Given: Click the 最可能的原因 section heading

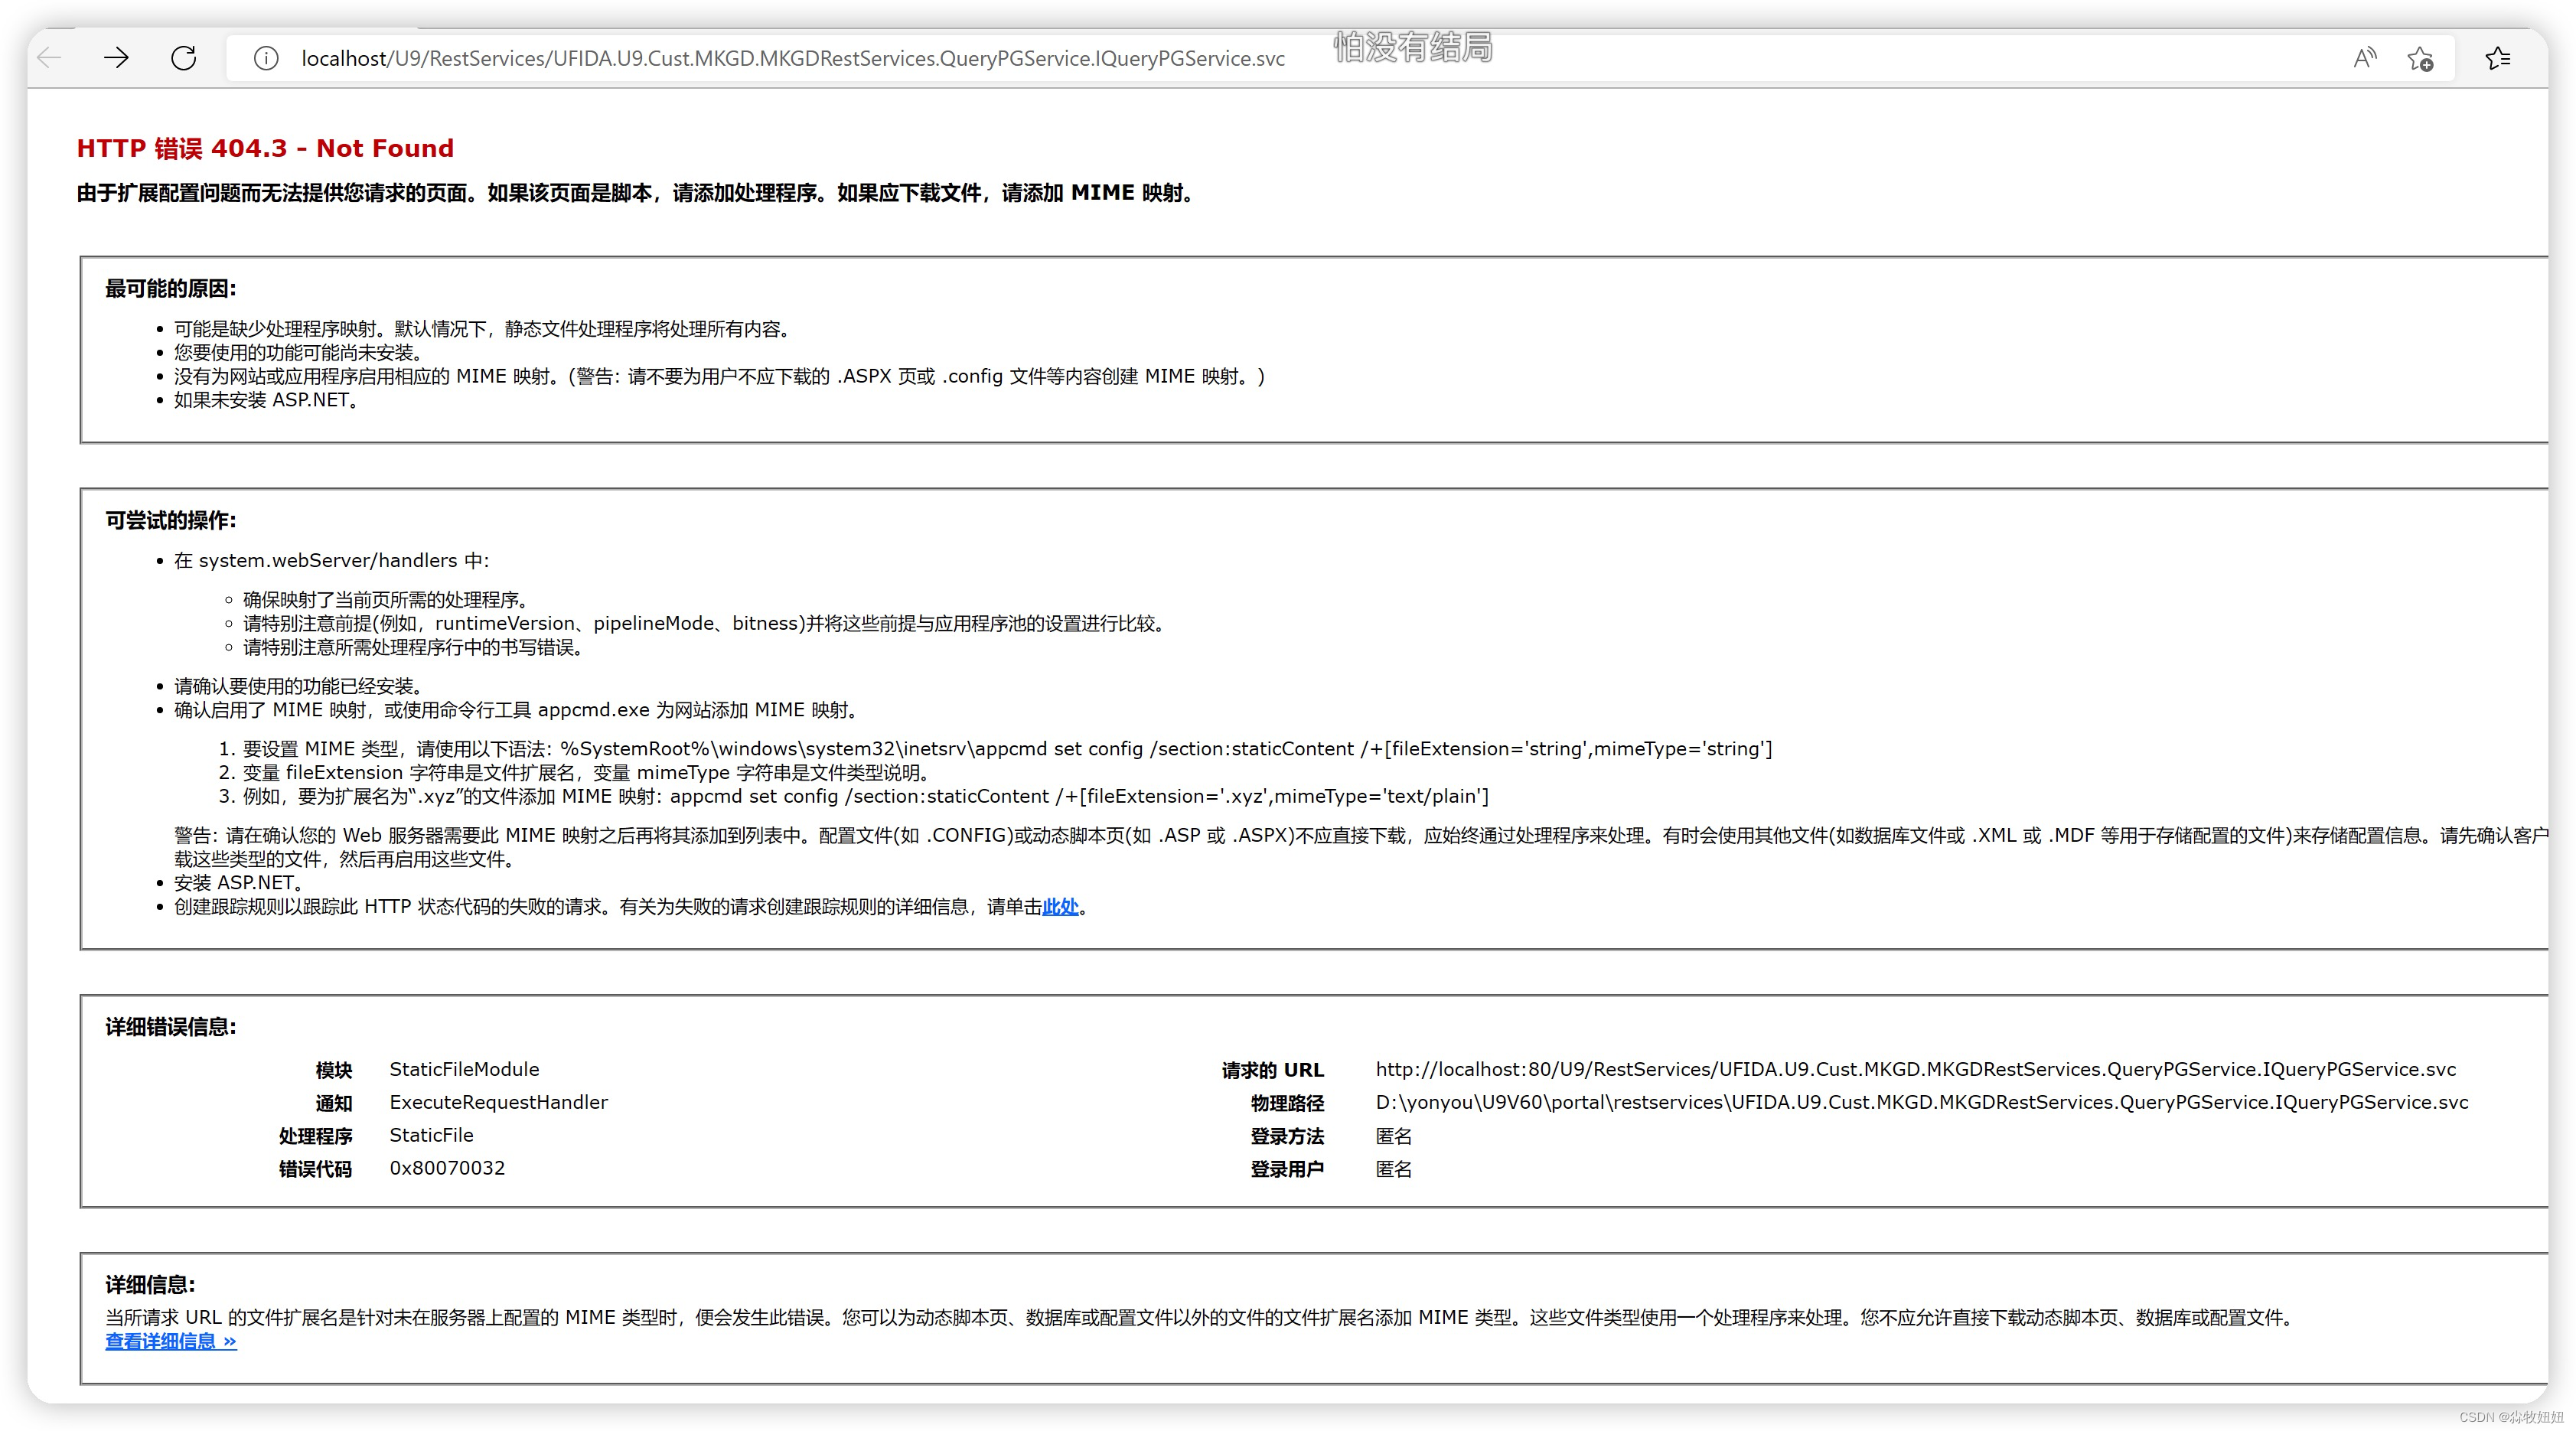Looking at the screenshot, I should pos(171,289).
